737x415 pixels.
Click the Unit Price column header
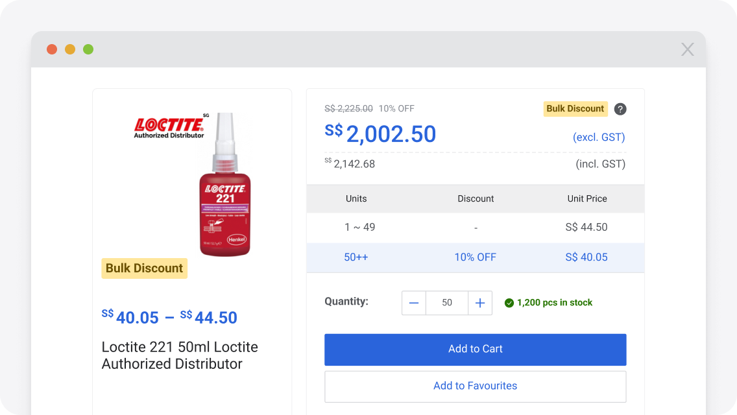[x=586, y=199]
